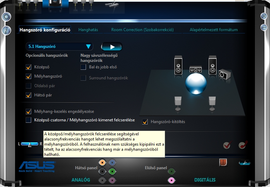
Task: Click the Elülső panel label
Action: [156, 168]
